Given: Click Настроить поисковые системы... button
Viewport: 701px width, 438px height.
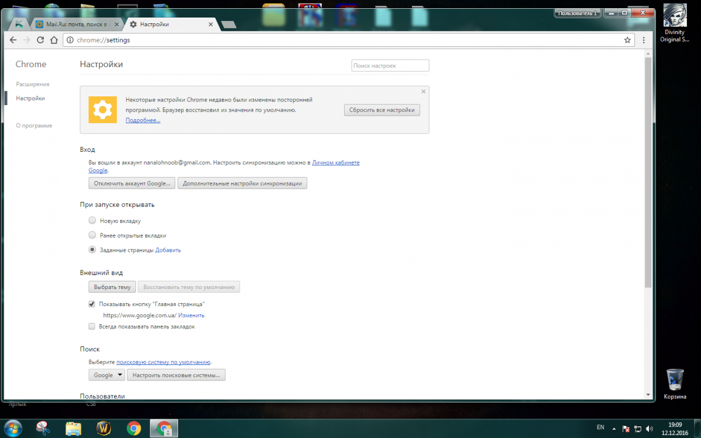Looking at the screenshot, I should (176, 375).
